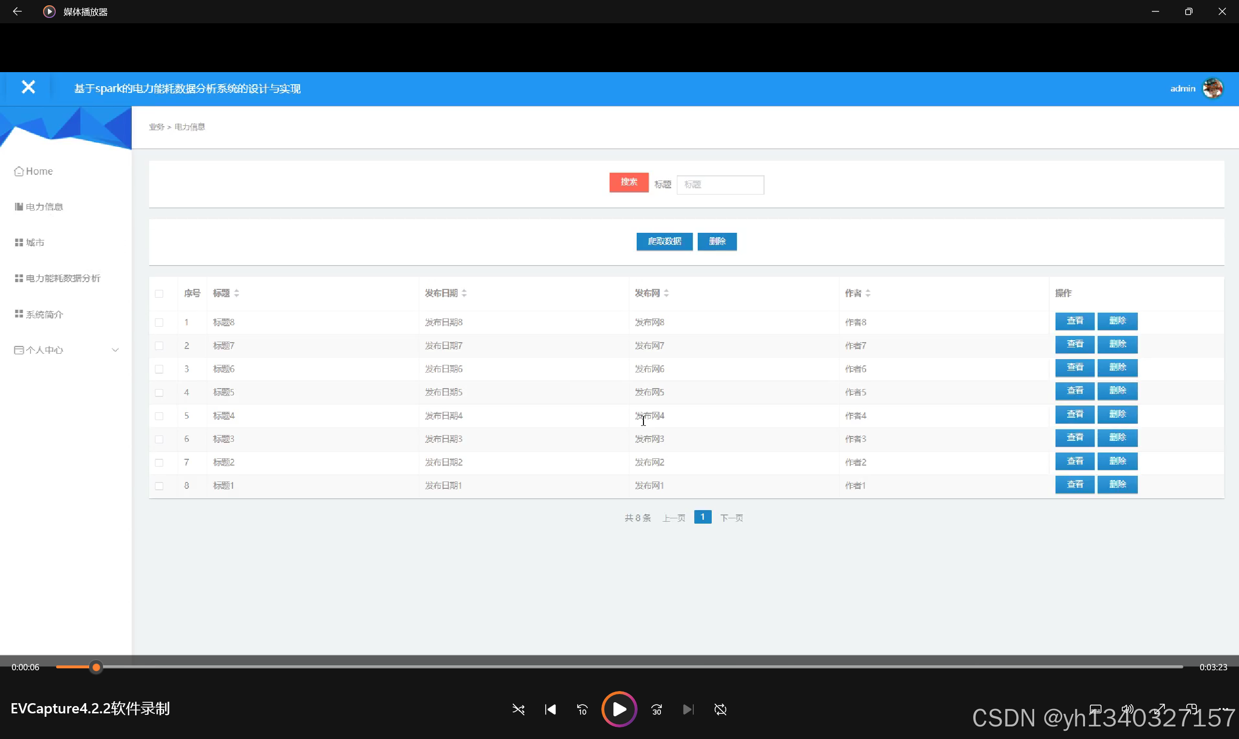The width and height of the screenshot is (1239, 739).
Task: Go back using media player arrow
Action: pyautogui.click(x=17, y=12)
